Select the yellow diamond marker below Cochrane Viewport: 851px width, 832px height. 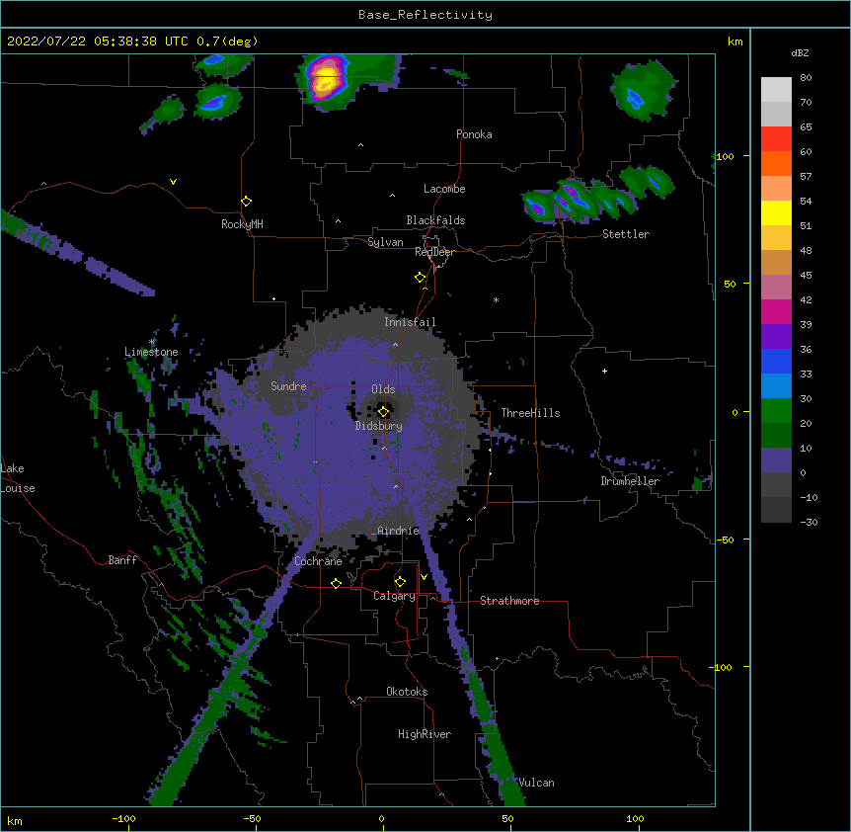(x=336, y=583)
